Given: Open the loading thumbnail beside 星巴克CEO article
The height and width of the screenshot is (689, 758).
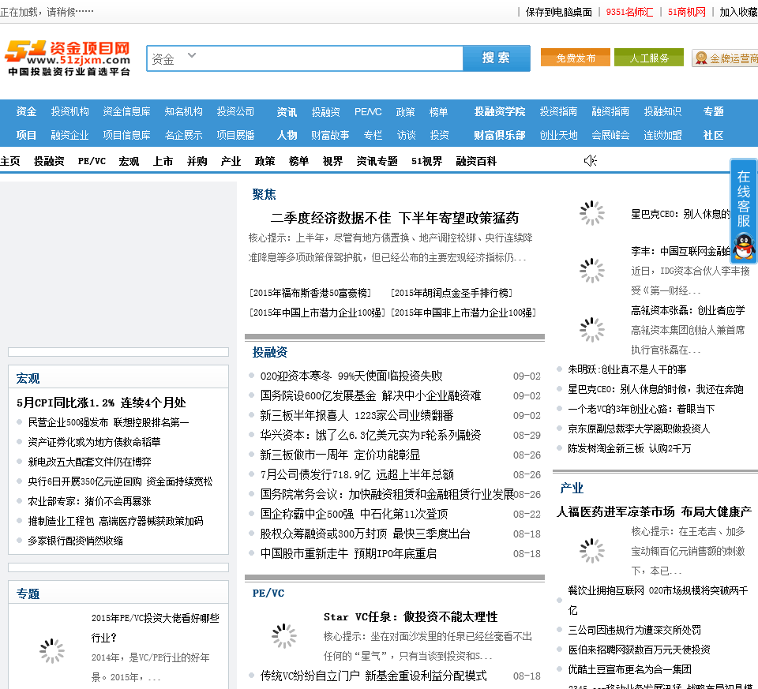Looking at the screenshot, I should click(x=591, y=213).
